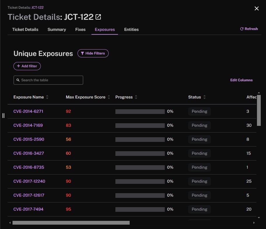This screenshot has width=266, height=229.
Task: Open CVE-2017-7494 exposure link
Action: pyautogui.click(x=28, y=209)
